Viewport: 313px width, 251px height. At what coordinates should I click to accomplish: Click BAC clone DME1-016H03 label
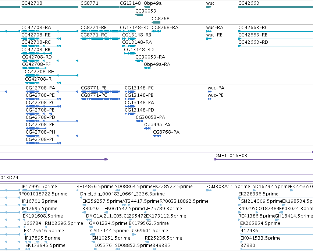tap(231, 156)
